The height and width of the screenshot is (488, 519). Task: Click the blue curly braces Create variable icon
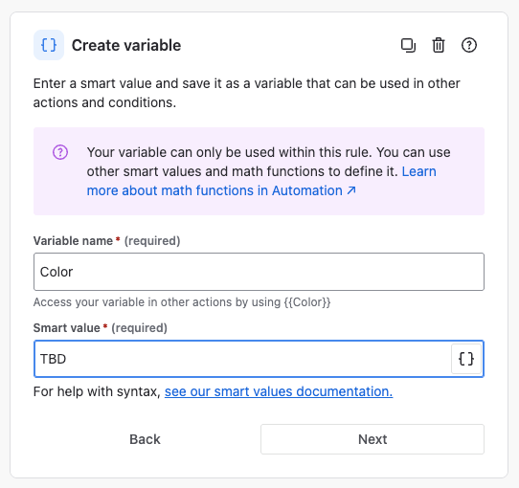[x=49, y=45]
